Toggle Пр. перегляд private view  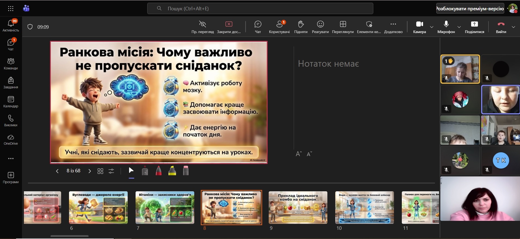pyautogui.click(x=202, y=27)
